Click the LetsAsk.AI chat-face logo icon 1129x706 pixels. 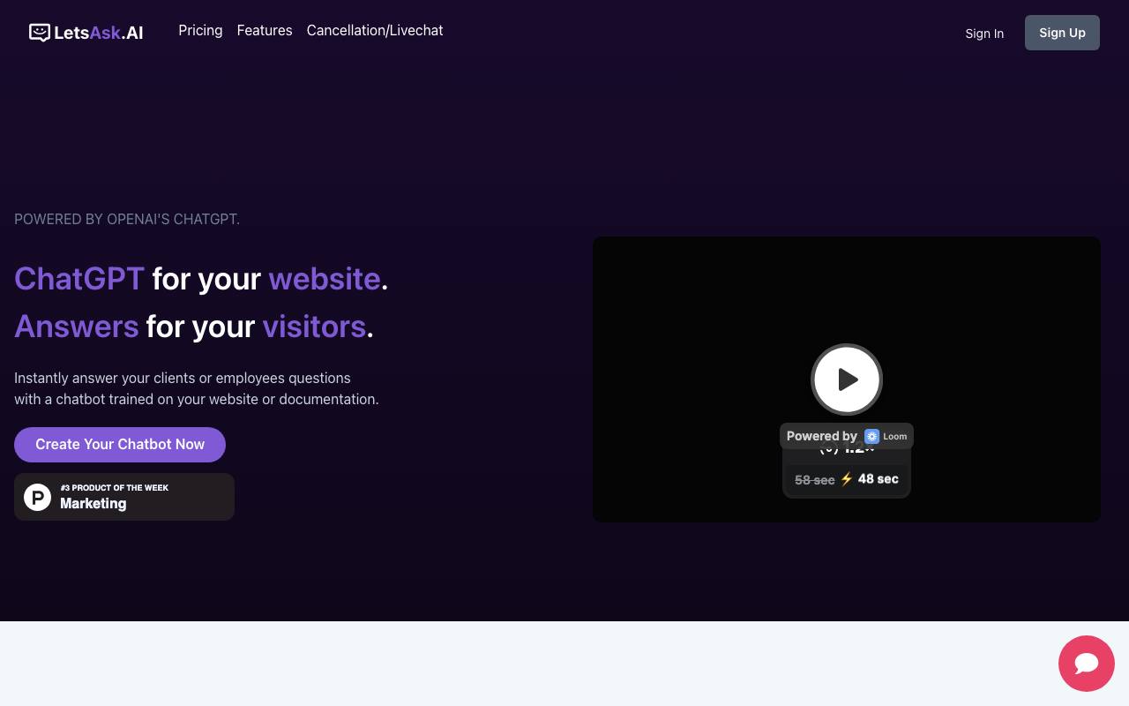click(x=40, y=33)
